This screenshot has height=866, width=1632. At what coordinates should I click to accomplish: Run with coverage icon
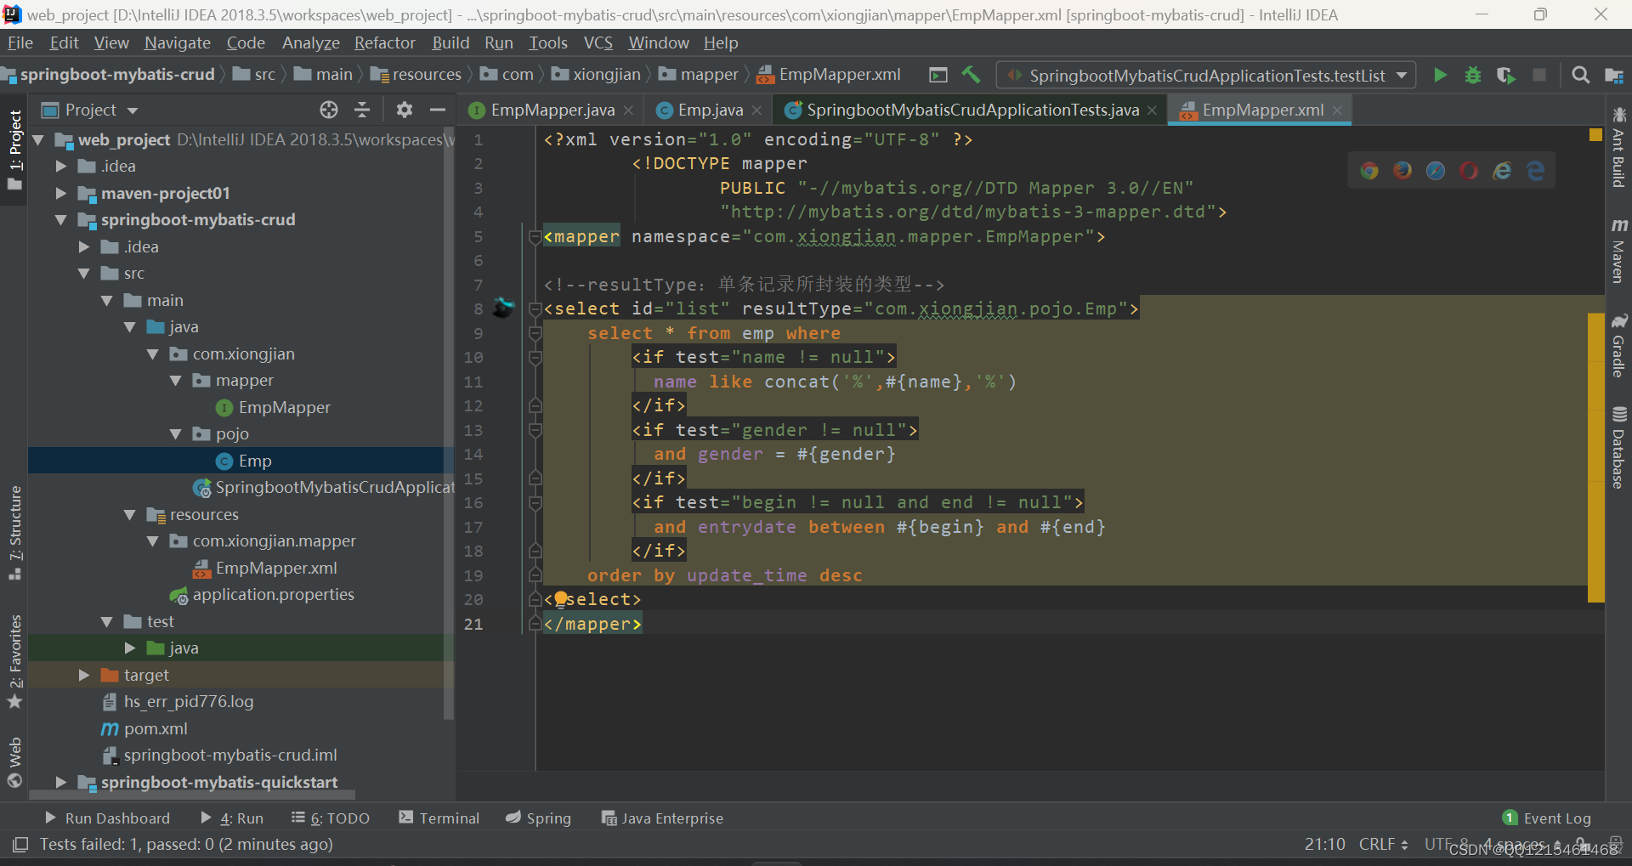click(x=1506, y=75)
